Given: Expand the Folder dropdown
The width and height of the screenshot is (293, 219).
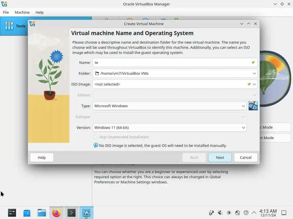Looking at the screenshot, I should (x=254, y=73).
